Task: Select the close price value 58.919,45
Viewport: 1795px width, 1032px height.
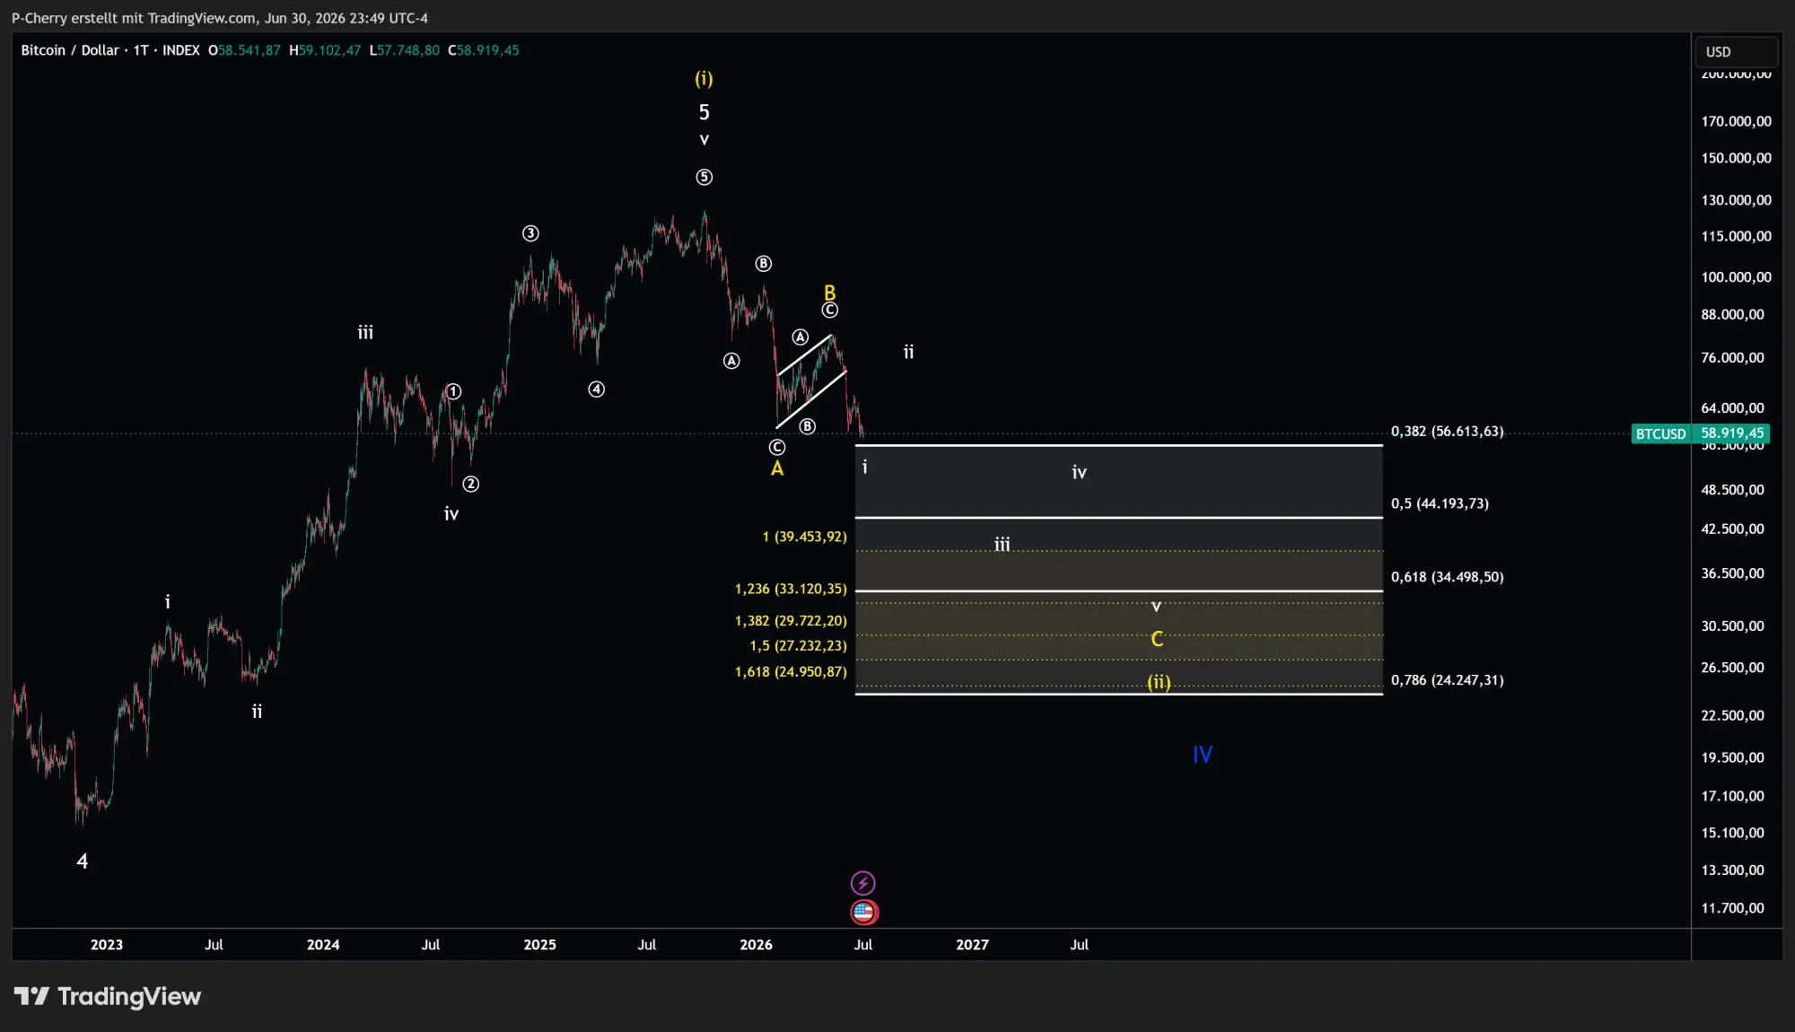Action: click(x=488, y=50)
